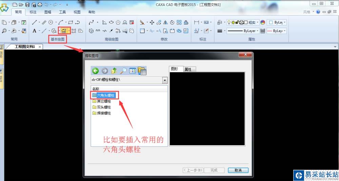This screenshot has width=339, height=181.
Task: Click the Array (four squares) tool
Action: point(179,22)
